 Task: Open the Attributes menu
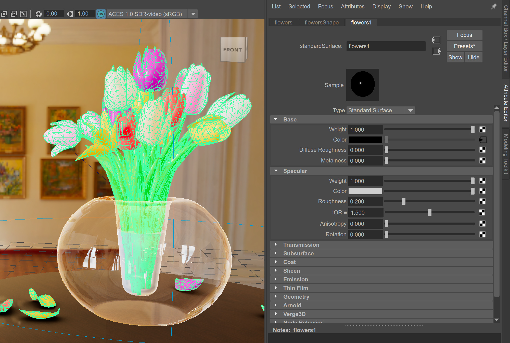pyautogui.click(x=353, y=7)
